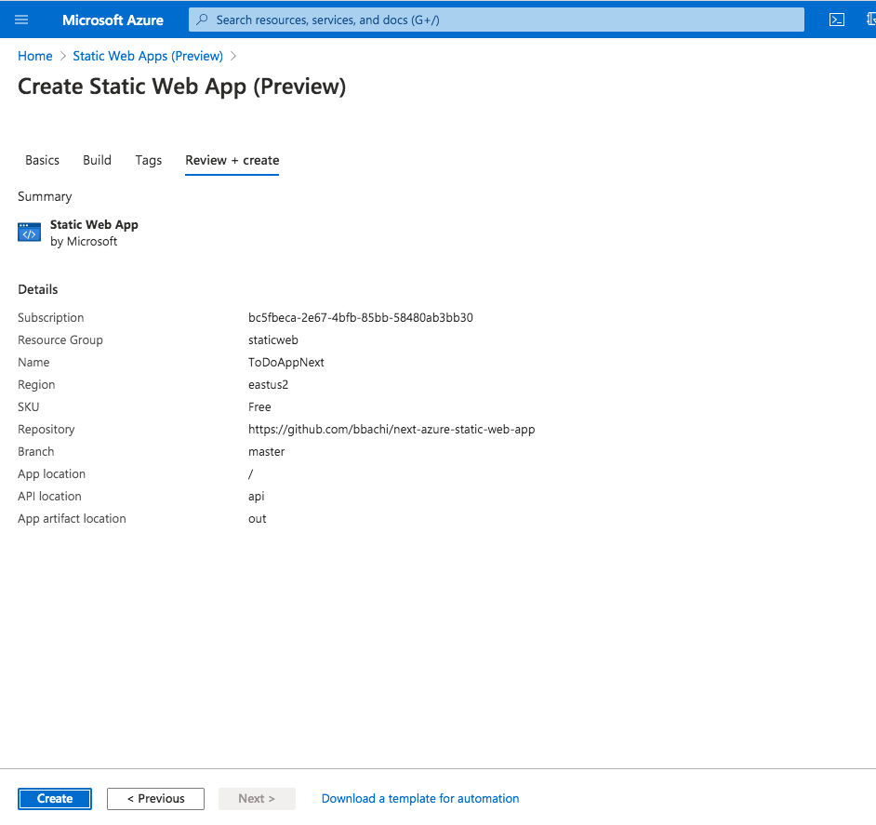The image size is (876, 825).
Task: Download a template for automation
Action: pos(420,798)
